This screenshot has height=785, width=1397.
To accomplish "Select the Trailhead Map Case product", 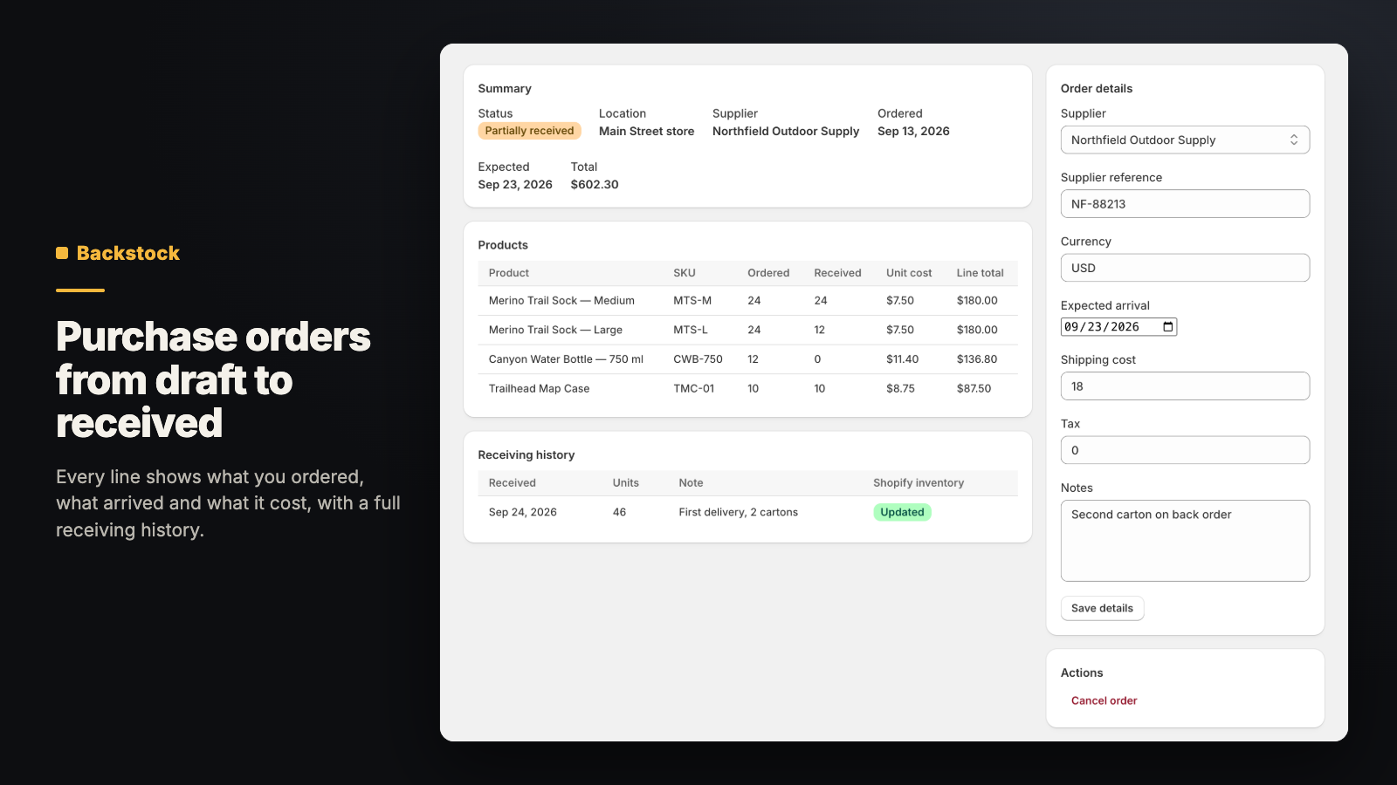I will point(539,389).
